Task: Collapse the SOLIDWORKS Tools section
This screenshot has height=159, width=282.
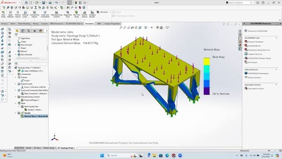Action: click(276, 38)
